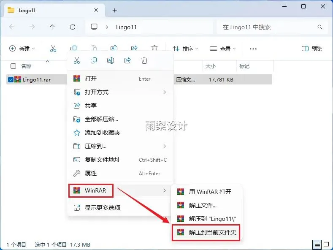
Task: Toggle the preview pane button 预览
Action: (312, 49)
